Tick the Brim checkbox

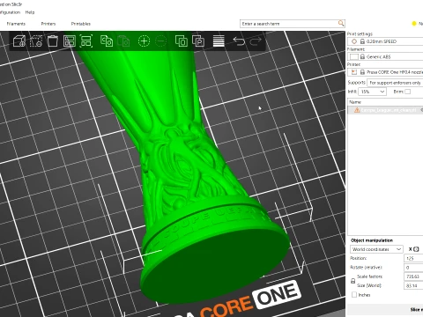point(407,92)
